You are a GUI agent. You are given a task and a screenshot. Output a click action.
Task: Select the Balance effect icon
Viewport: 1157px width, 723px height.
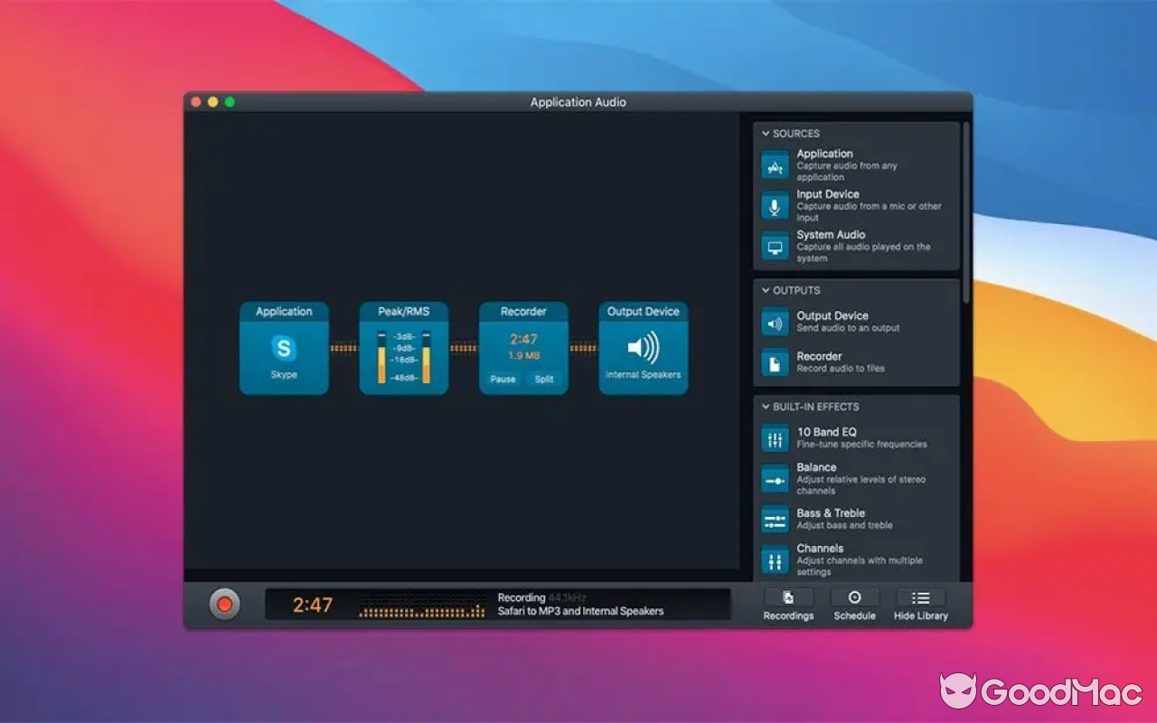click(x=774, y=479)
